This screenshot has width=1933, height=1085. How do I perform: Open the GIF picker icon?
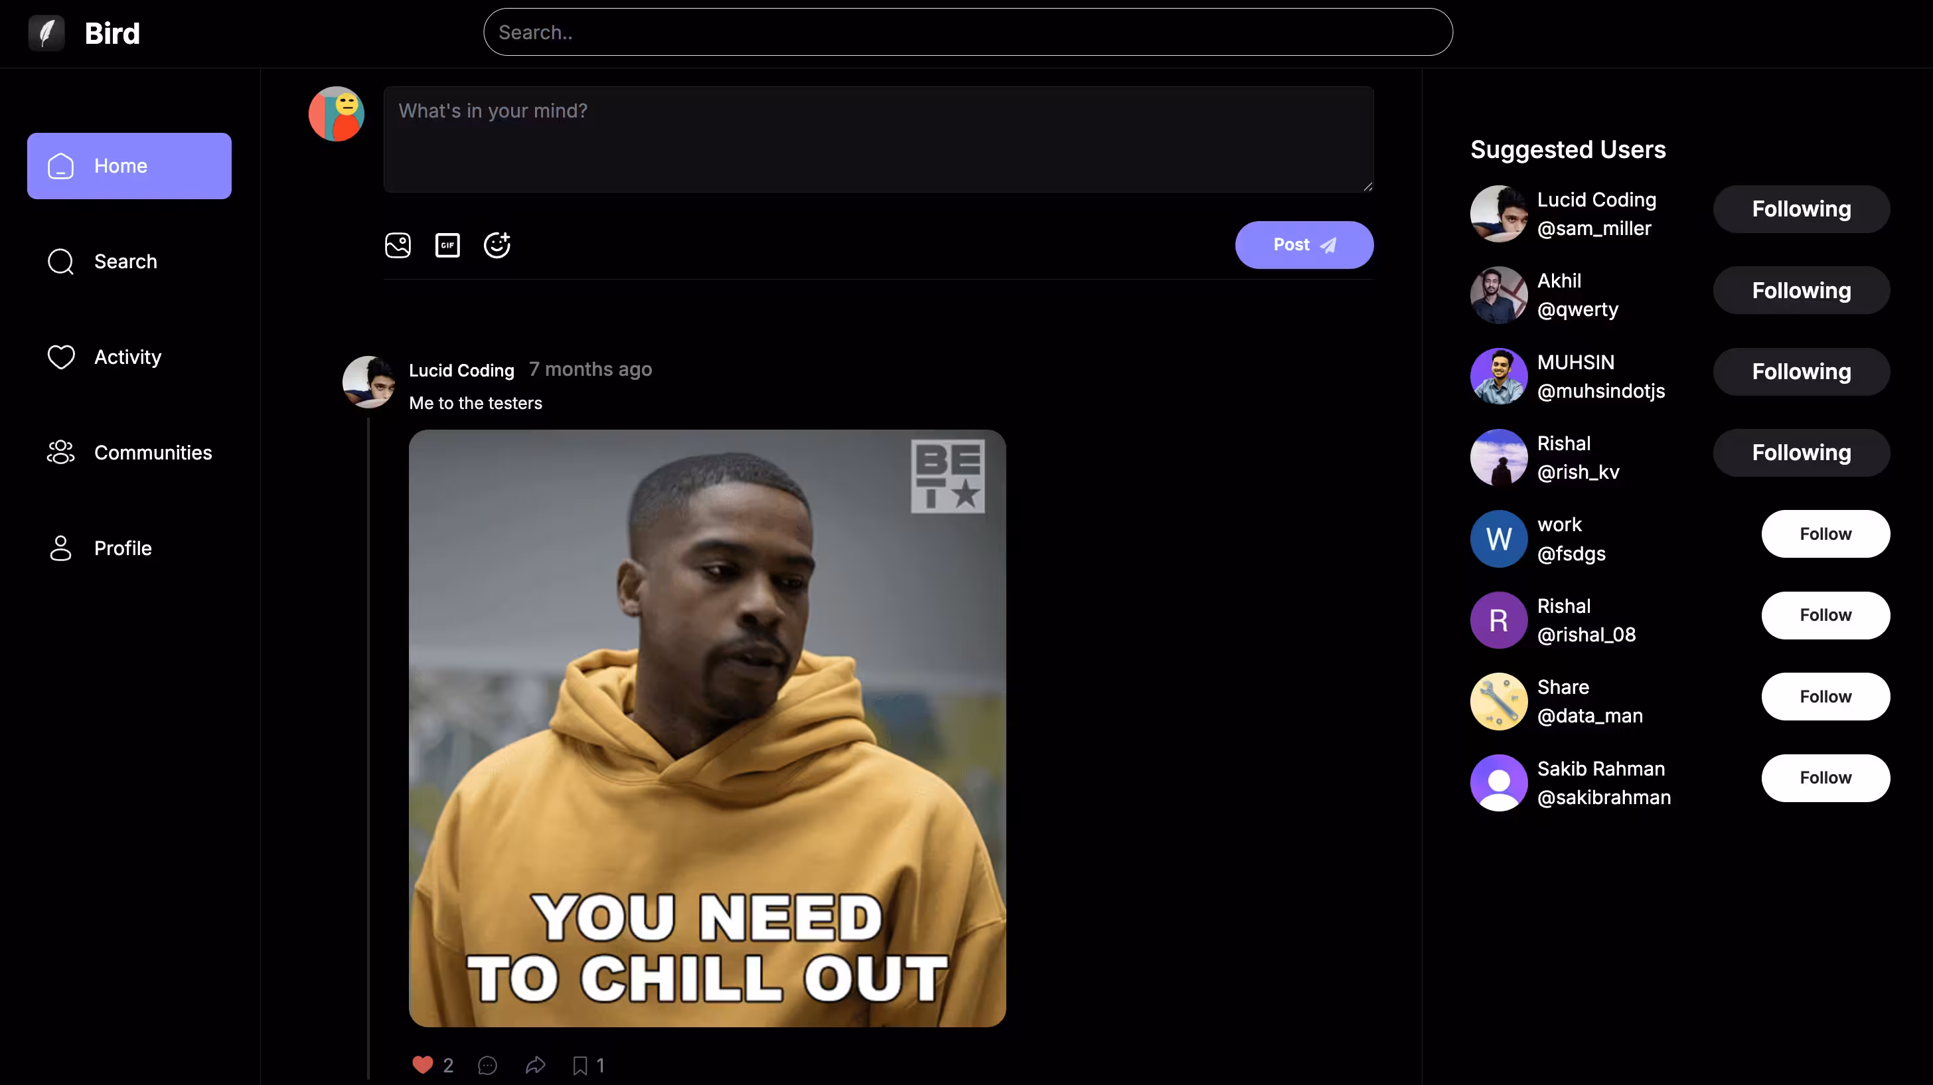coord(447,246)
